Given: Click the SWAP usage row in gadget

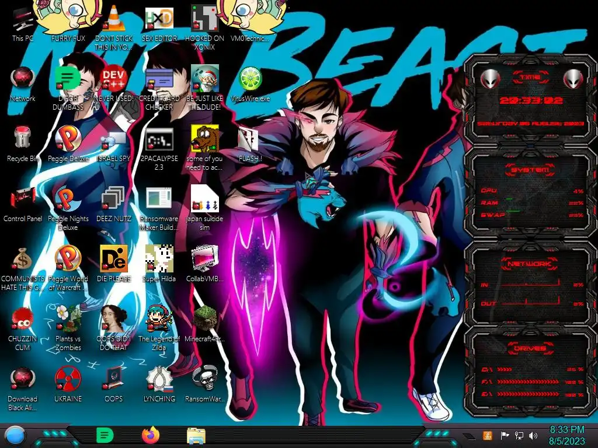Looking at the screenshot, I should click(533, 215).
